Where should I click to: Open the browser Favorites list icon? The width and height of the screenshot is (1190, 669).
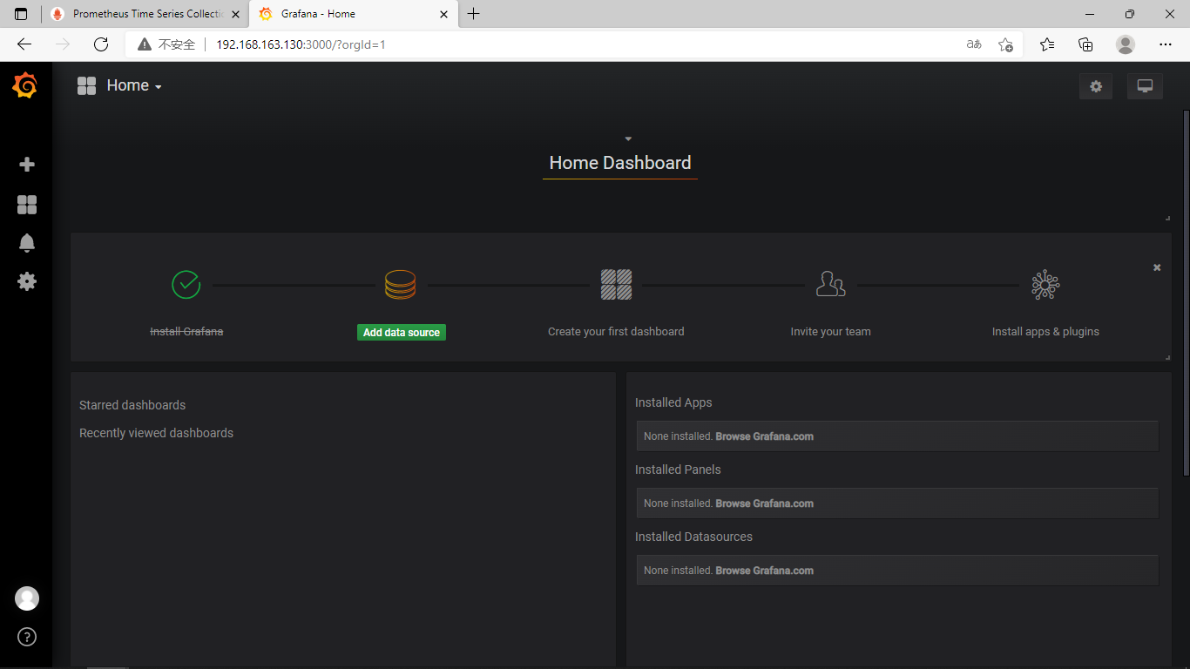[x=1047, y=44]
